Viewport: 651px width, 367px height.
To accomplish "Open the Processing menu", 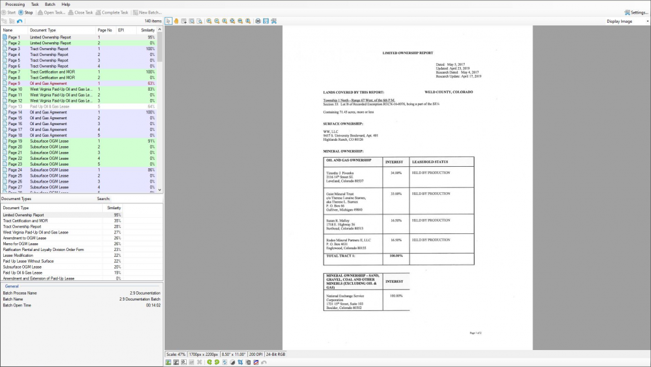I will click(x=15, y=4).
